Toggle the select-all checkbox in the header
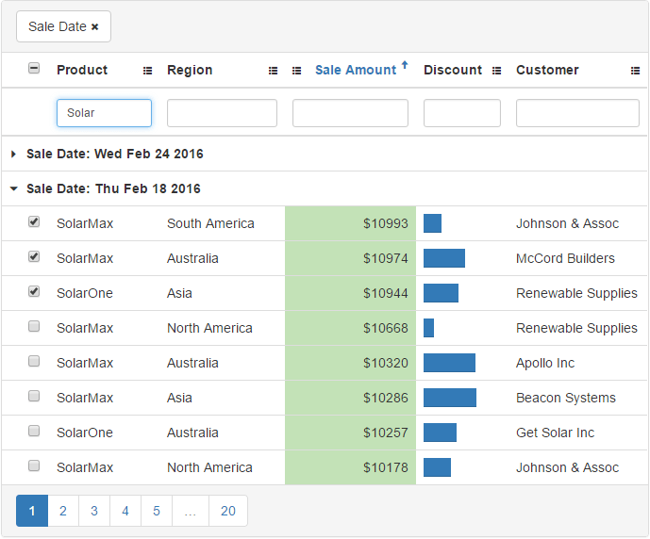Image resolution: width=650 pixels, height=539 pixels. point(34,69)
